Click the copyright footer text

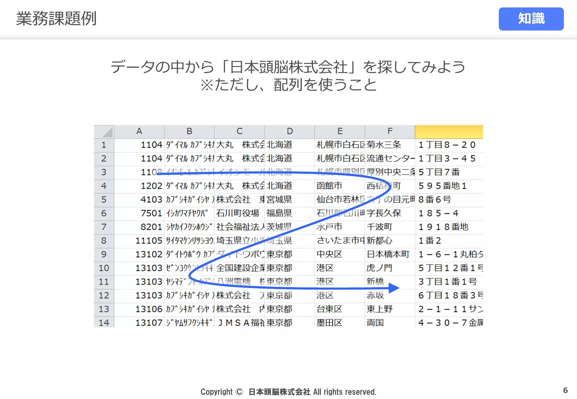pyautogui.click(x=288, y=392)
